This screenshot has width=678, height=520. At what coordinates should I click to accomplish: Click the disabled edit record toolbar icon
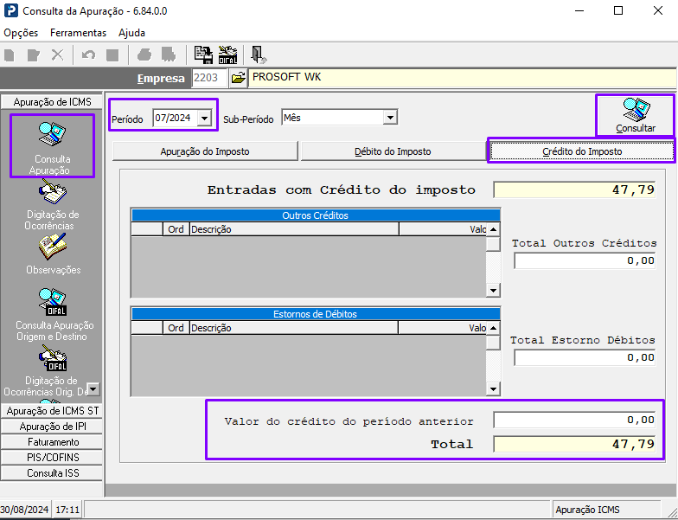33,55
